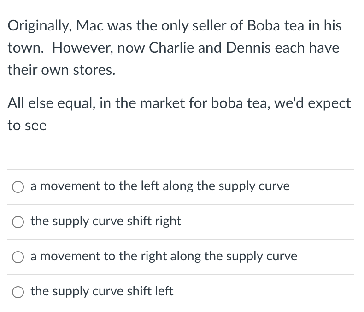Click the name 'Dennis' in the question

[248, 48]
